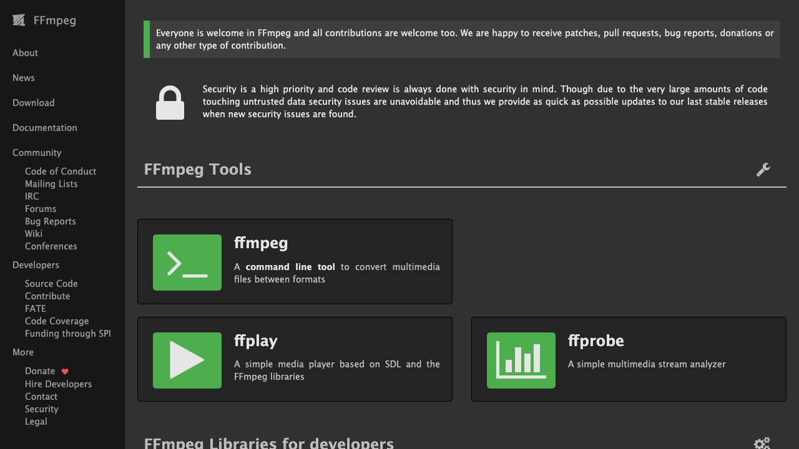This screenshot has height=449, width=799.
Task: Open the FATE link
Action: tap(36, 309)
